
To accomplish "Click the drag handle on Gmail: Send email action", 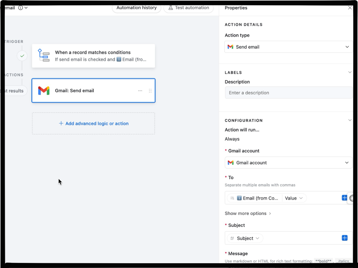I will click(x=150, y=91).
